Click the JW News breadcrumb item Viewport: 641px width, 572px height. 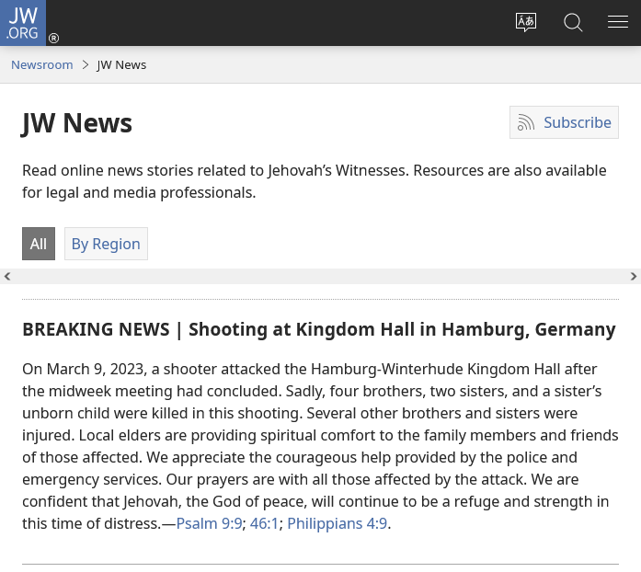point(121,64)
